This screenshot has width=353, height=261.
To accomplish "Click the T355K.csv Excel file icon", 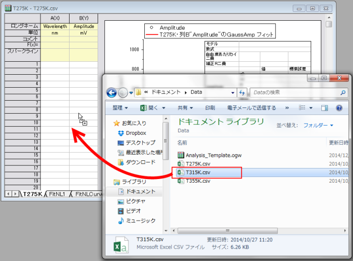I will coord(181,181).
